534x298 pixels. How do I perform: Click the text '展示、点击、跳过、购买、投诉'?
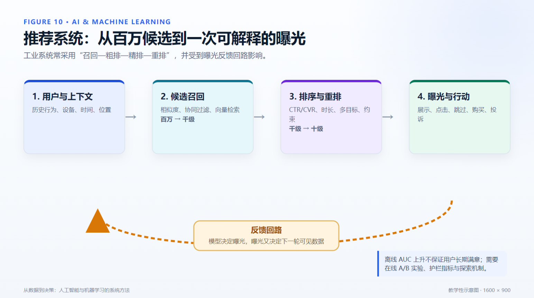[457, 114]
